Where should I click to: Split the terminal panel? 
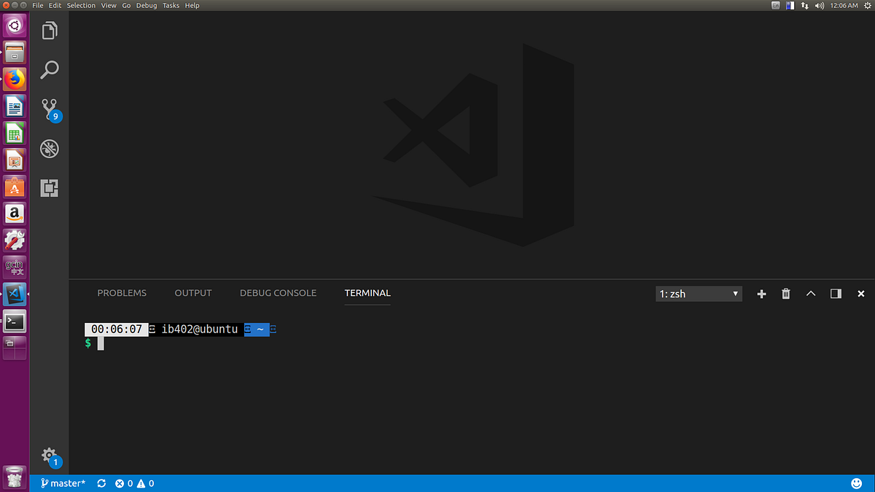pos(835,293)
